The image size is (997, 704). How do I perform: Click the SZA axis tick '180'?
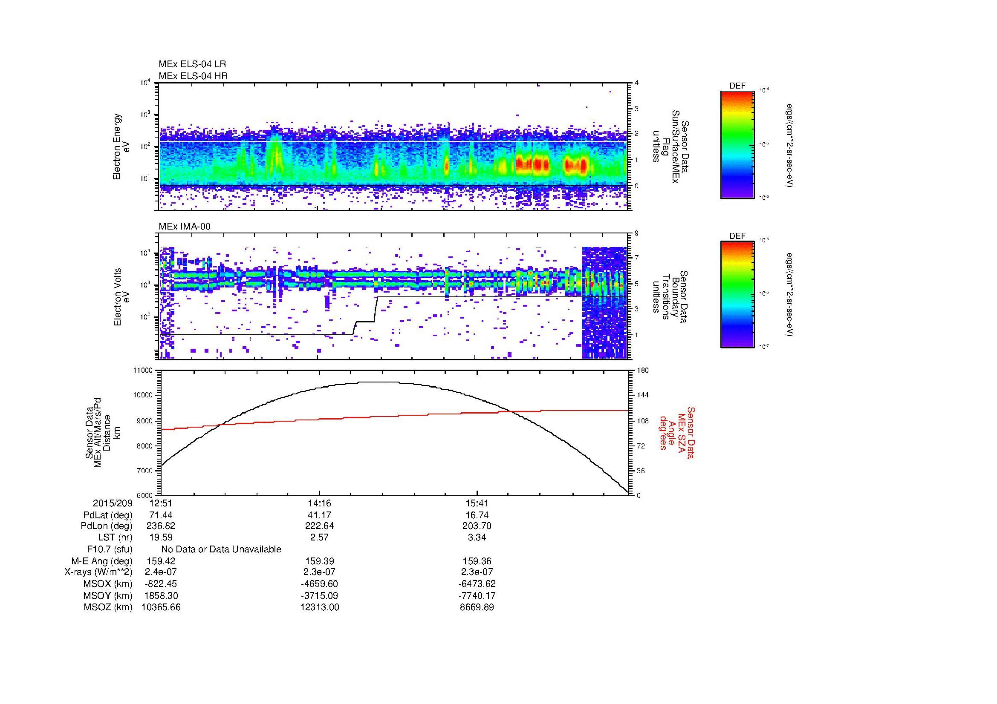[x=642, y=371]
